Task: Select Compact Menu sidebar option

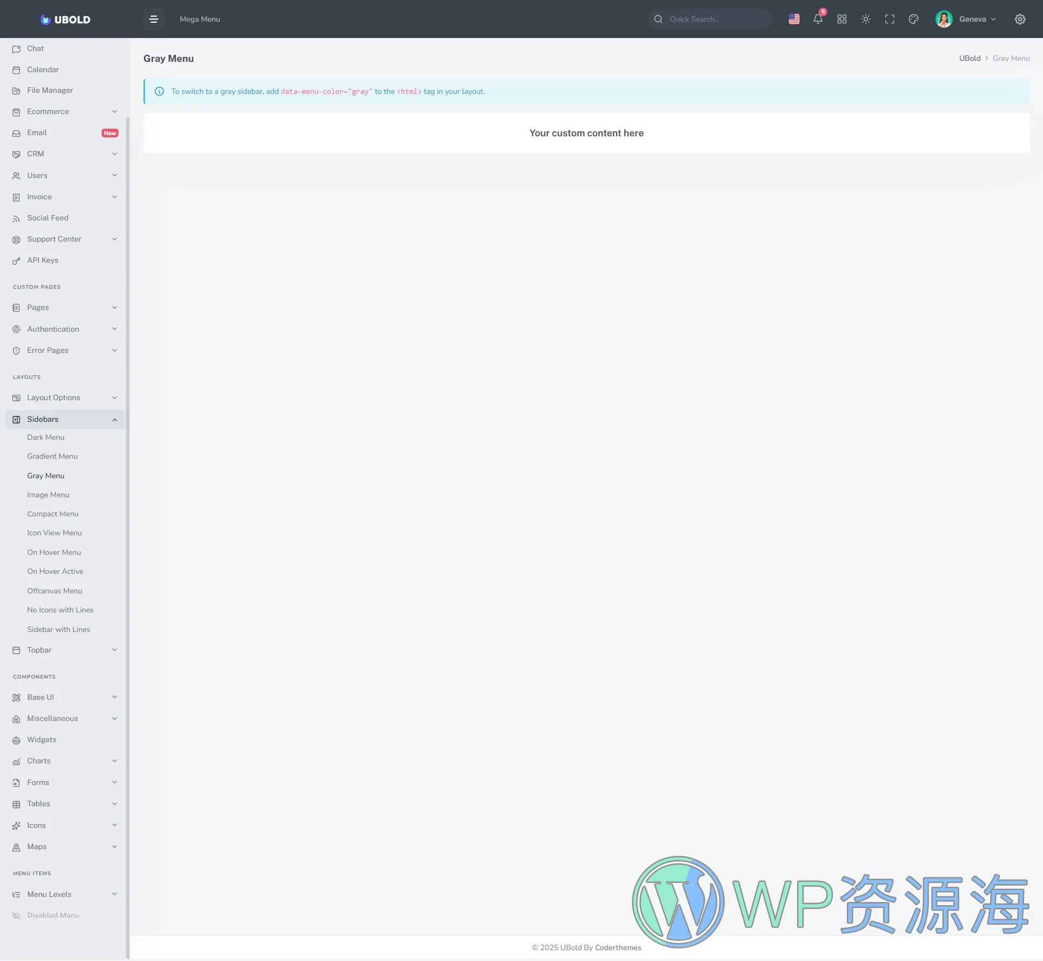Action: 53,514
